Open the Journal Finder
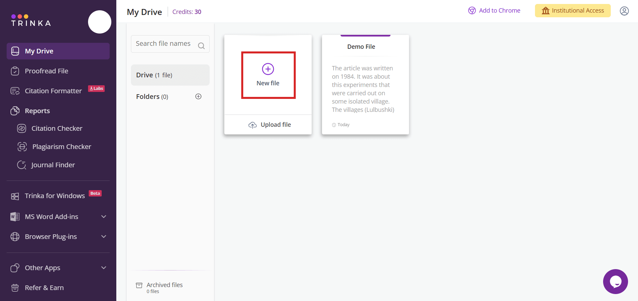 pyautogui.click(x=53, y=165)
